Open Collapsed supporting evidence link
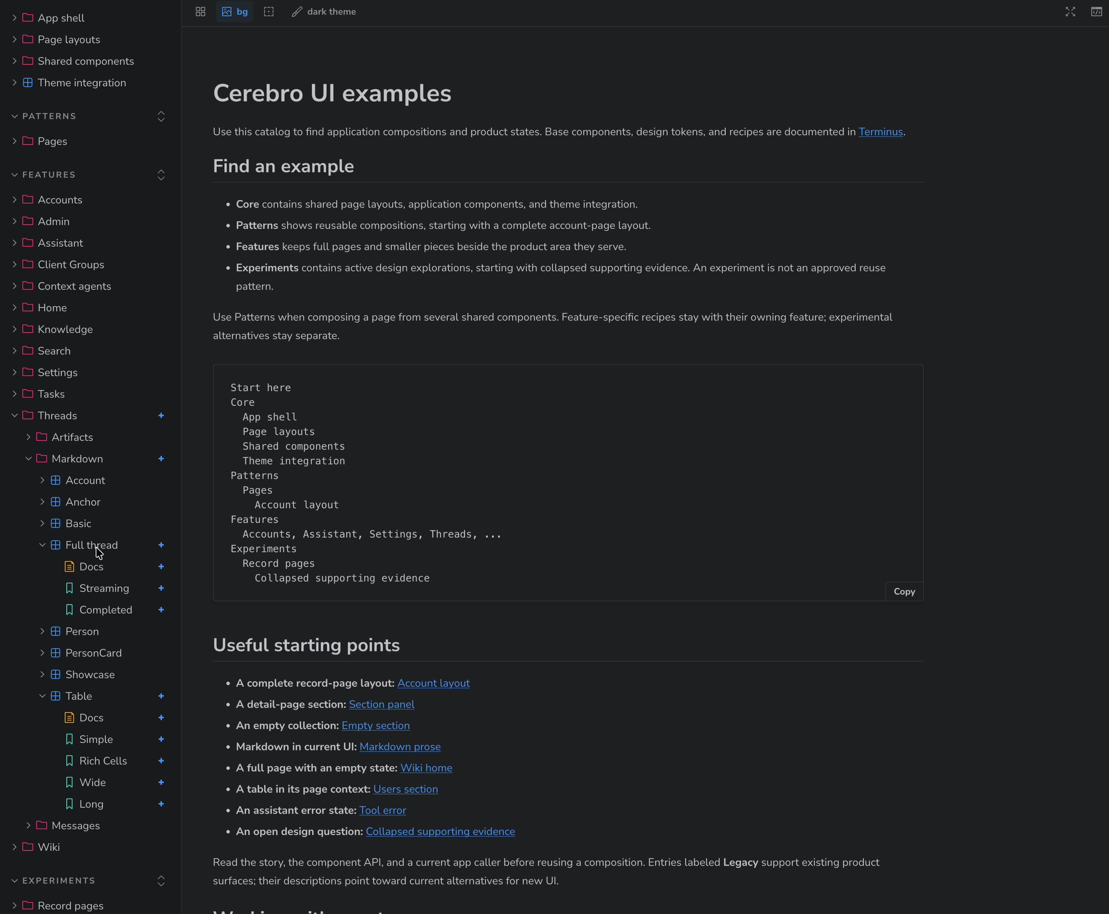 coord(441,832)
